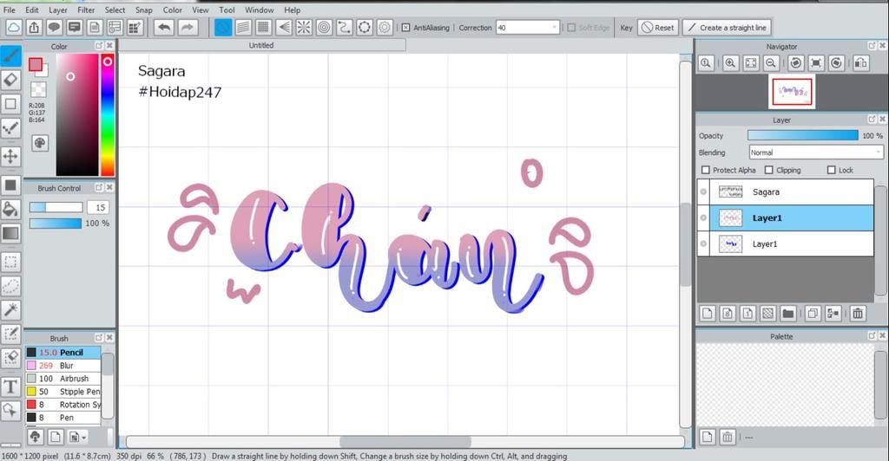Click the brush size value field 15
The width and height of the screenshot is (889, 461).
pyautogui.click(x=98, y=207)
